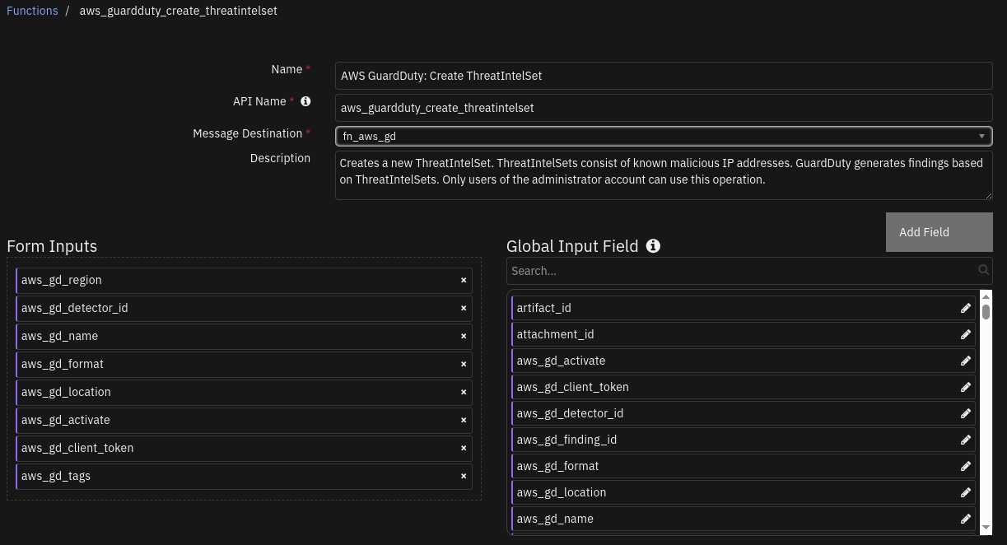Show API Name info tooltip icon
The width and height of the screenshot is (1007, 545).
tap(305, 101)
